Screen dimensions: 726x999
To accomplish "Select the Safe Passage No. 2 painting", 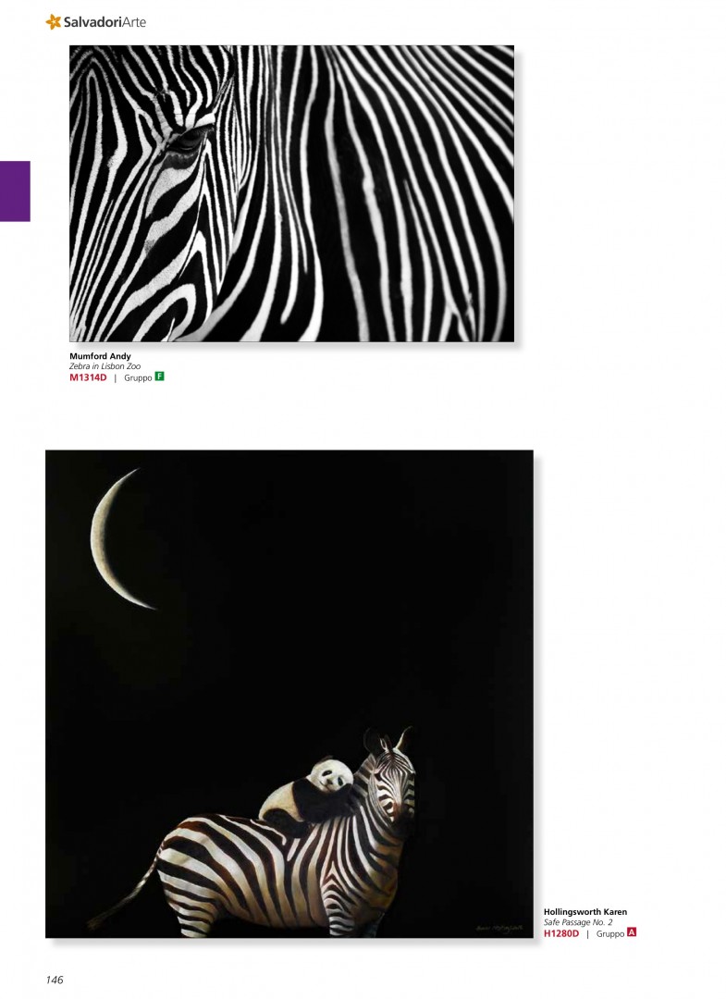I will pos(289,694).
